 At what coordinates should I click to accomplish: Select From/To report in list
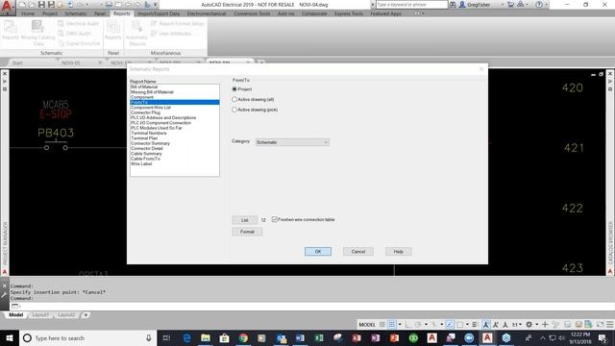pyautogui.click(x=175, y=103)
